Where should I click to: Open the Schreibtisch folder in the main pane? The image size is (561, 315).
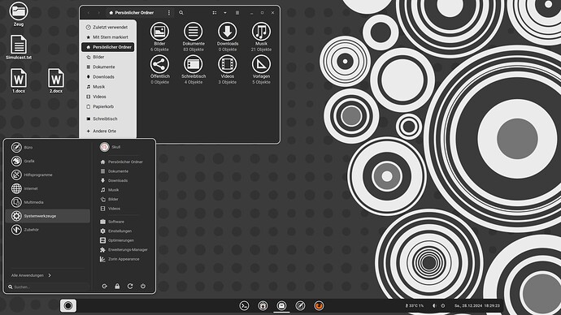[x=194, y=70]
